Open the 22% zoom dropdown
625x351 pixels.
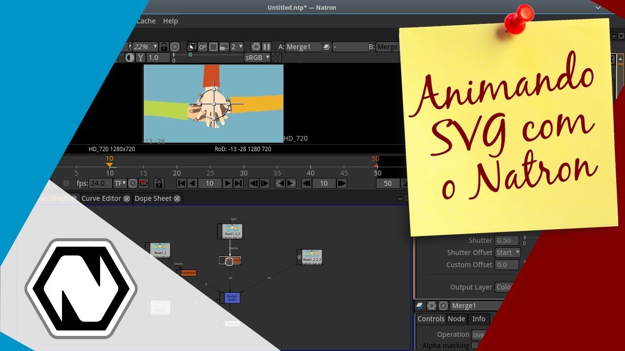click(x=145, y=47)
